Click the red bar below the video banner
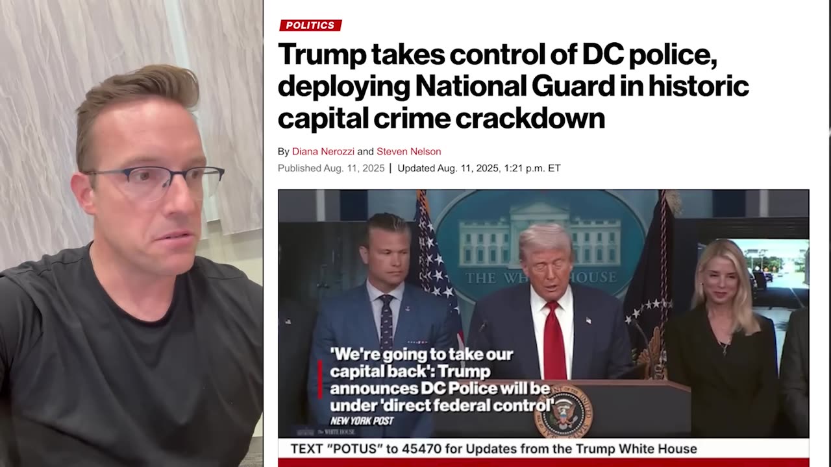Screen dimensions: 831x467 click(x=543, y=462)
